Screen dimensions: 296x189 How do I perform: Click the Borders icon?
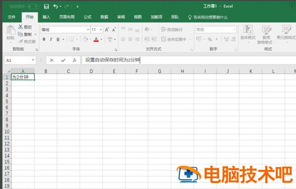click(72, 39)
